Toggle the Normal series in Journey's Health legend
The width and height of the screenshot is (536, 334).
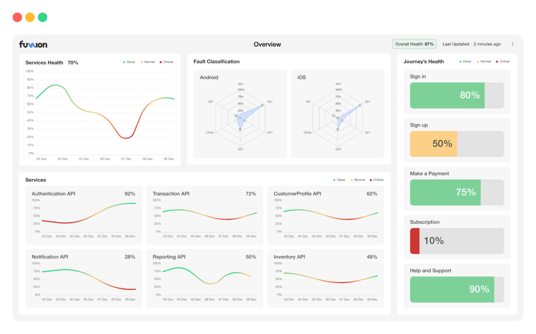coord(478,61)
